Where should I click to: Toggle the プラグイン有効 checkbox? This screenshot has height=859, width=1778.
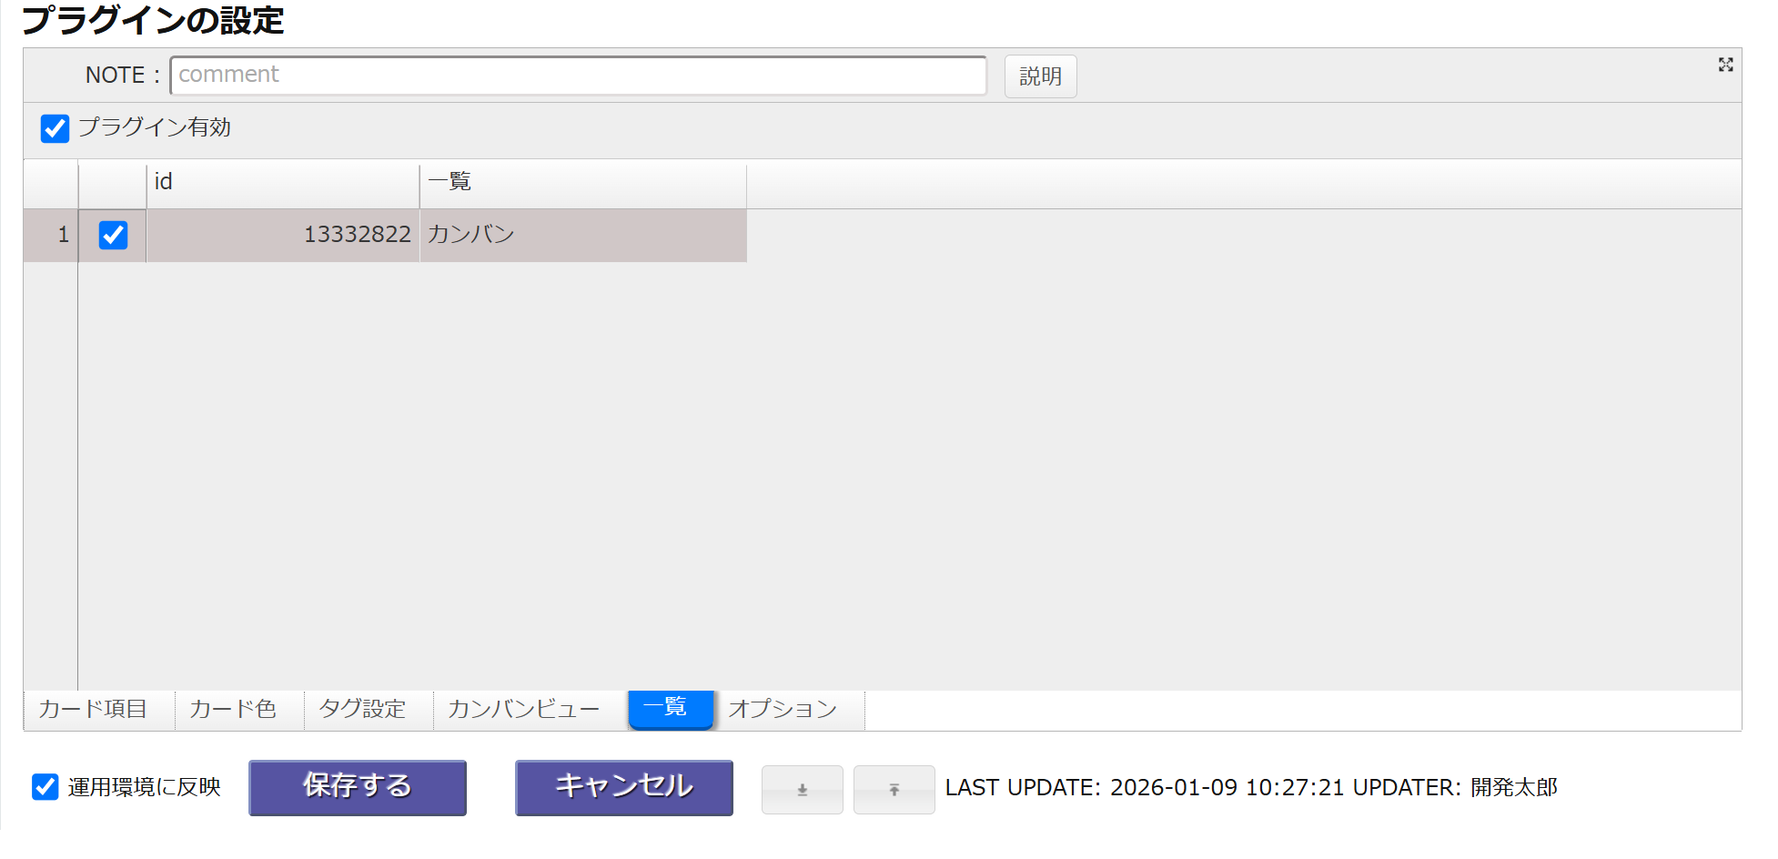pyautogui.click(x=55, y=128)
